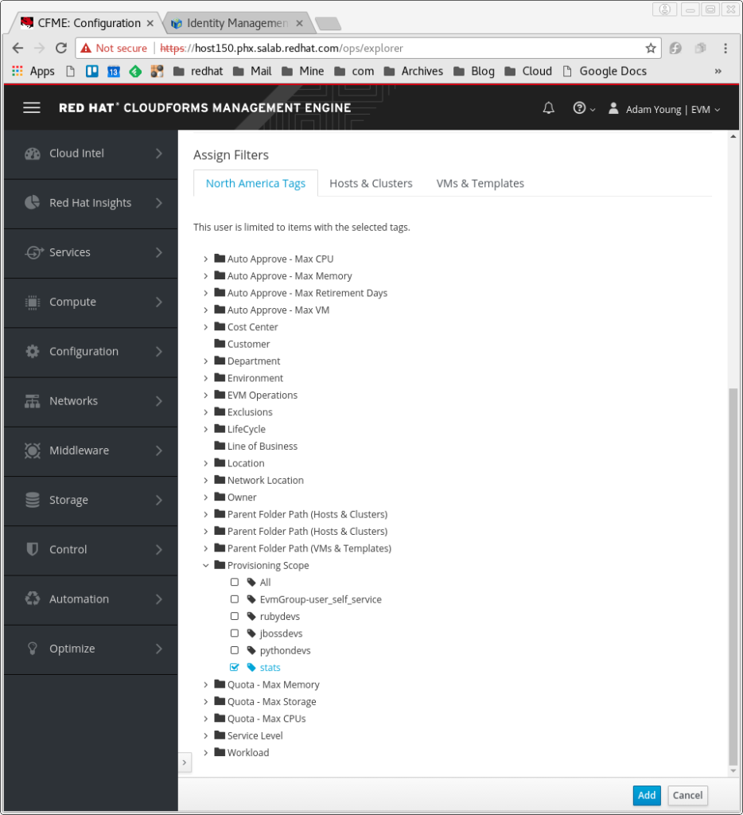Check the All tag checkbox
Viewport: 743px width, 815px height.
pos(235,582)
